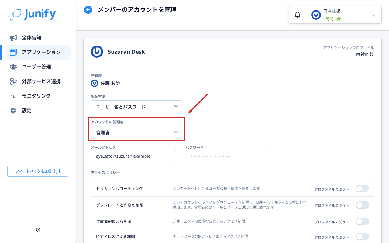This screenshot has width=389, height=243.
Task: Open モニタリング in the sidebar
Action: pos(38,96)
